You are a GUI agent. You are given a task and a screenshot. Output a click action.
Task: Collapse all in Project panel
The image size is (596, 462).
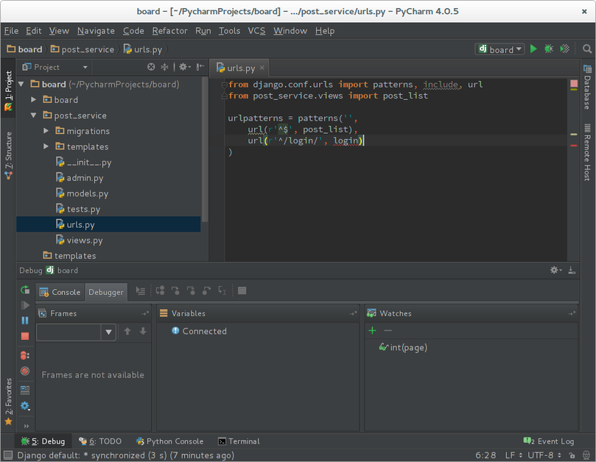tap(164, 67)
